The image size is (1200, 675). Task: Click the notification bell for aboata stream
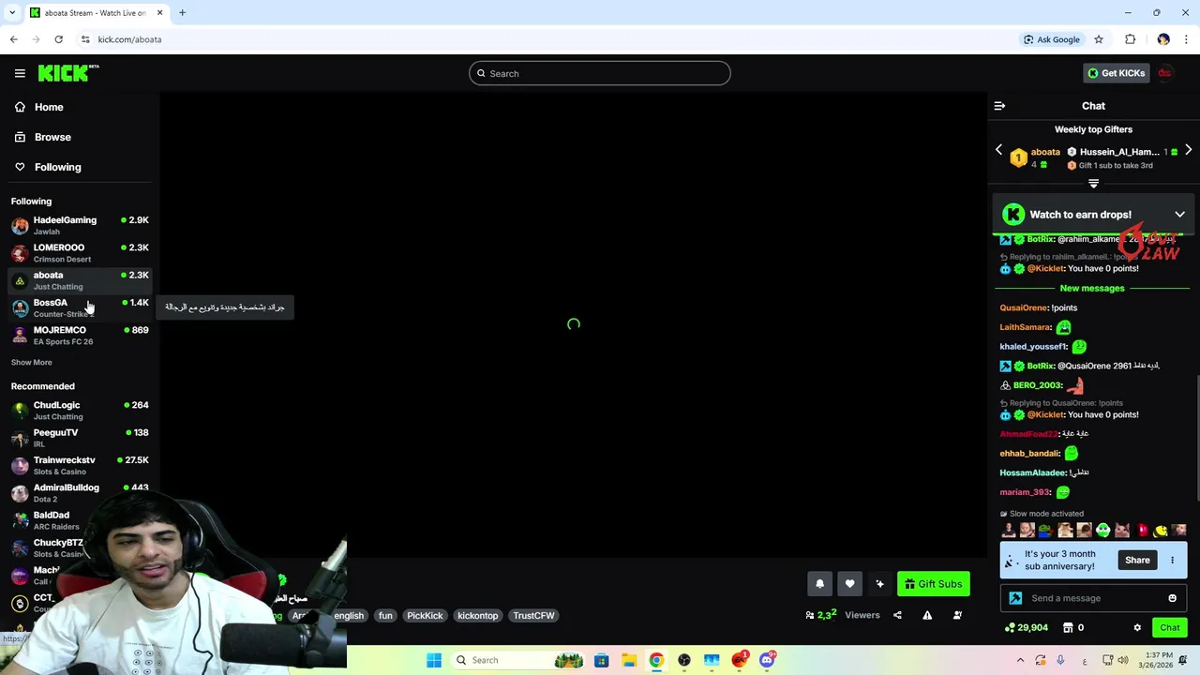(819, 584)
